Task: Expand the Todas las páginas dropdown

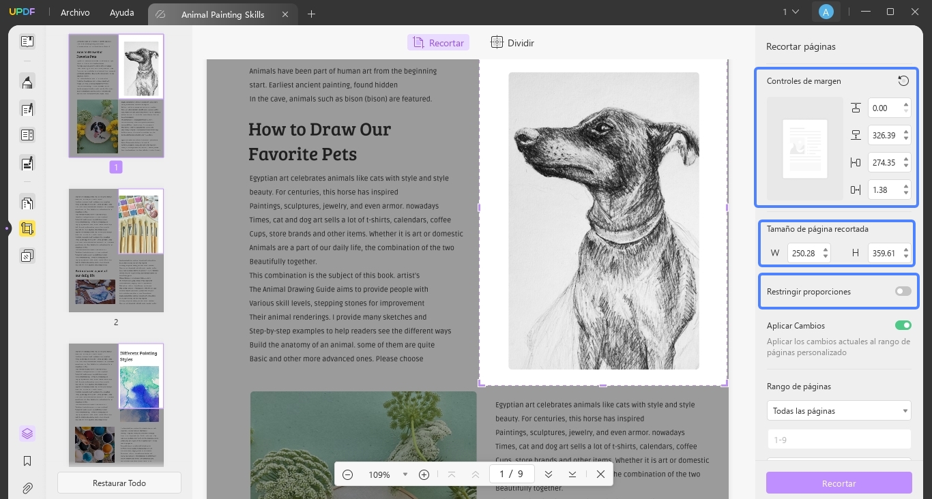Action: pyautogui.click(x=839, y=411)
